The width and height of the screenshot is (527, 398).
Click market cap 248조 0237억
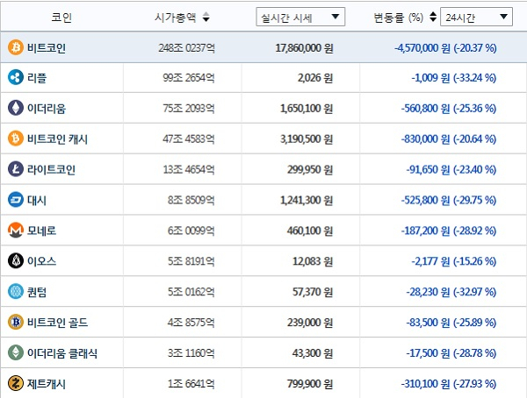186,48
